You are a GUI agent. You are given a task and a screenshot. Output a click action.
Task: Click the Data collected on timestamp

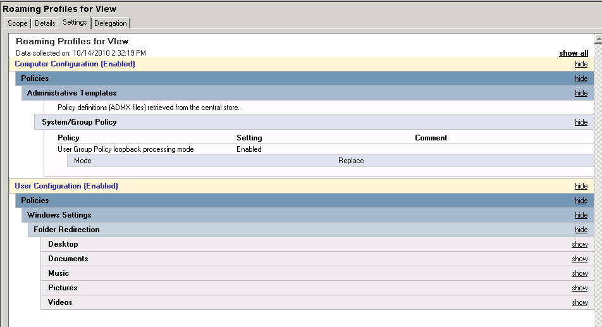[81, 53]
